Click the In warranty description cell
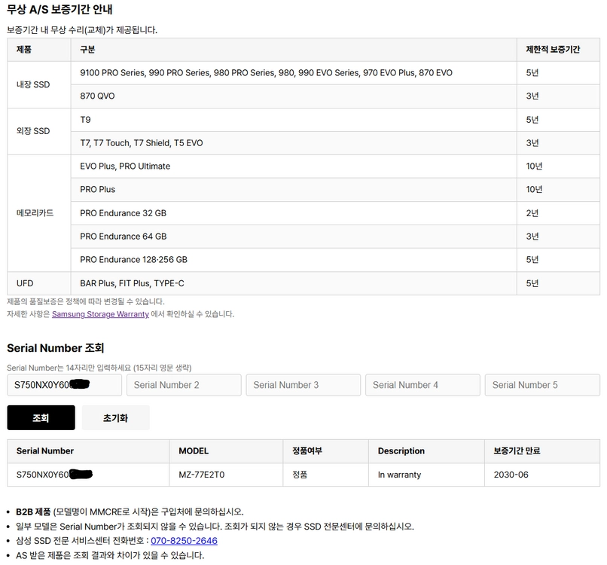 pos(426,475)
